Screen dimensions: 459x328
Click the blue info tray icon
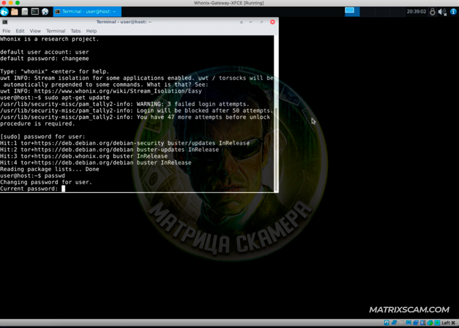click(453, 11)
